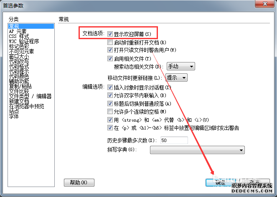The image size is (277, 197).
Task: Uncheck the 显示欢迎屏幕 checkbox
Action: [110, 34]
